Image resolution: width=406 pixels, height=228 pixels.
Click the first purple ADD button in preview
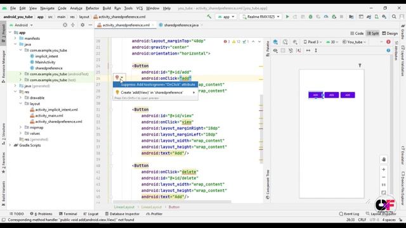click(x=316, y=95)
